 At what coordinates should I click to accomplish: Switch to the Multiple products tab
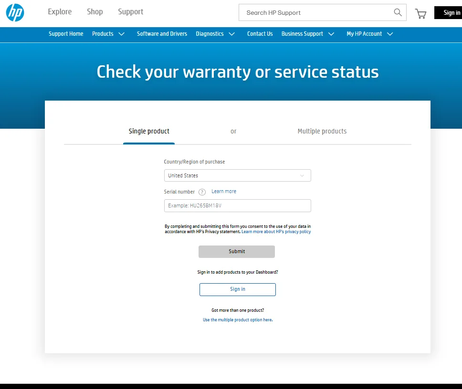(x=322, y=131)
